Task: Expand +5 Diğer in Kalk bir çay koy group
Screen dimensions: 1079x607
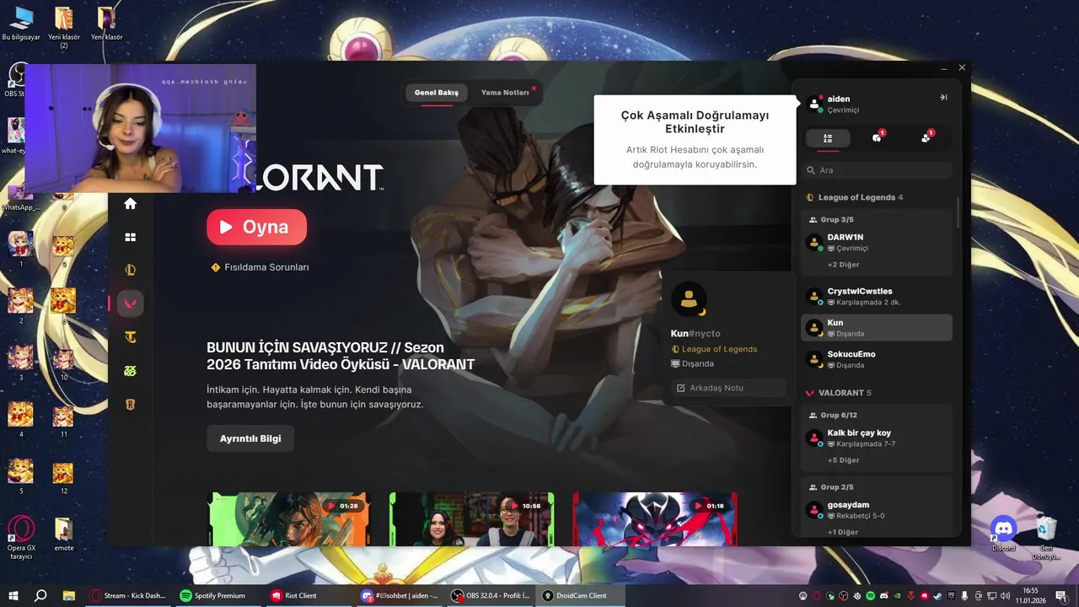Action: pyautogui.click(x=843, y=460)
